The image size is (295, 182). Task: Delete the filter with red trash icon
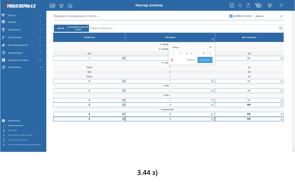(172, 60)
